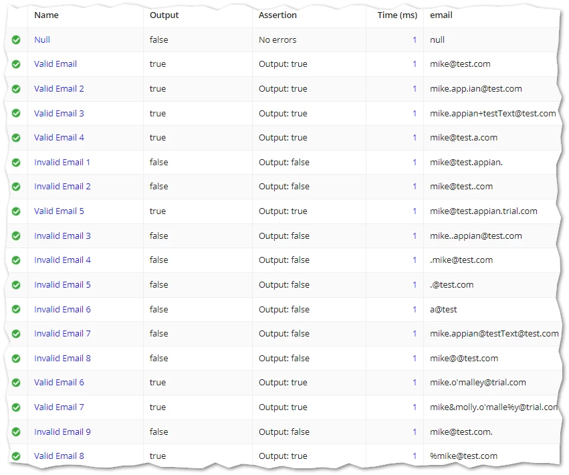
Task: Open the Valid Email 5 test case
Action: click(59, 211)
